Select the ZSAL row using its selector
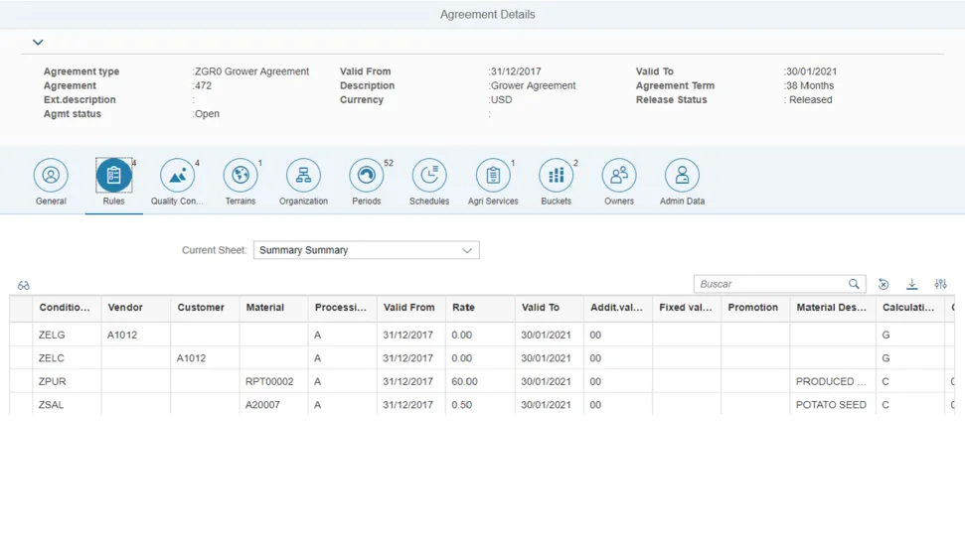 click(x=21, y=405)
